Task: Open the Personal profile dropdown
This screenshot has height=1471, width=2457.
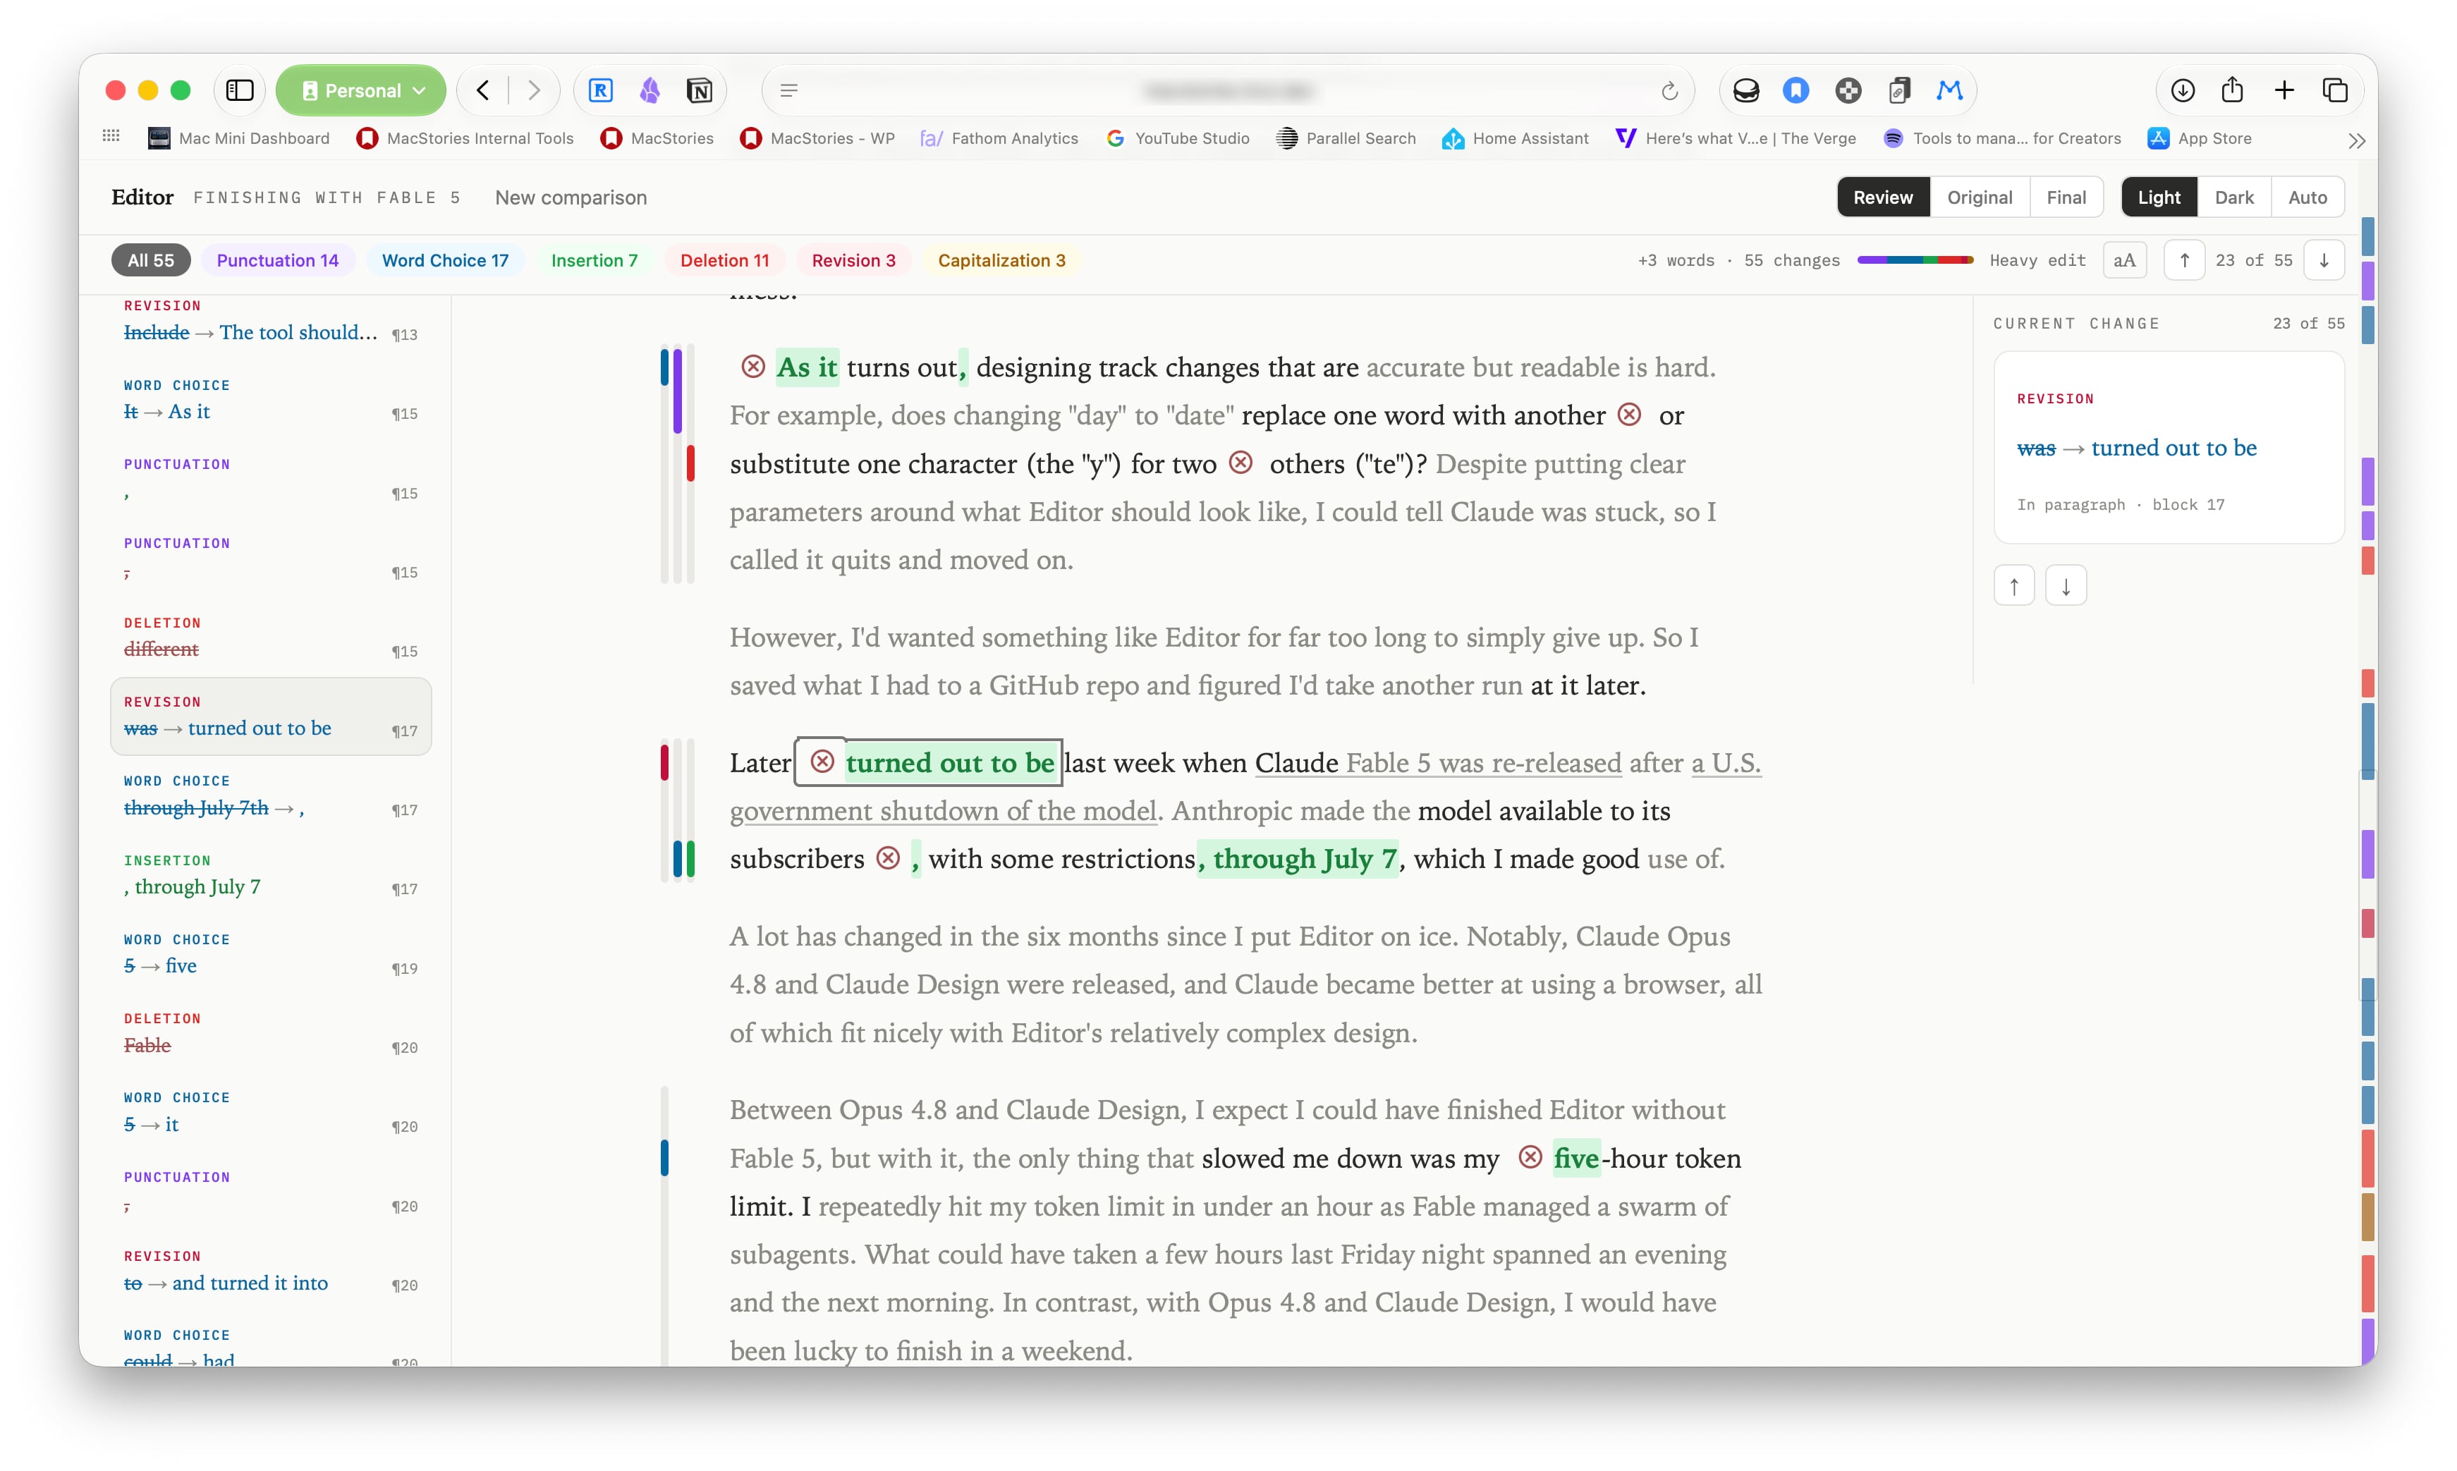Action: [x=362, y=90]
